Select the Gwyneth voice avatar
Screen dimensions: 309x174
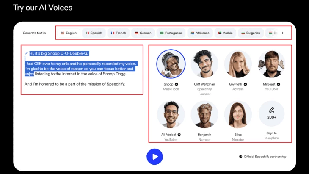238,64
